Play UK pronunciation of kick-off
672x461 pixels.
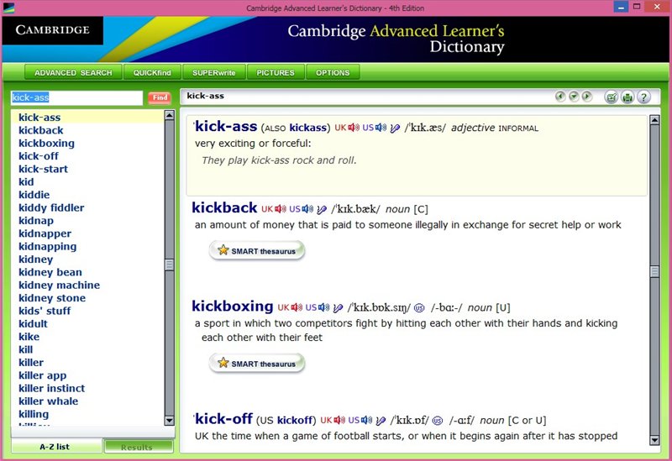point(339,420)
